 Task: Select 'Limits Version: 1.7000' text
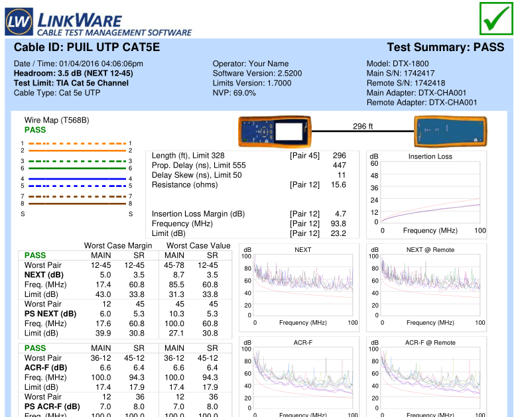click(252, 83)
